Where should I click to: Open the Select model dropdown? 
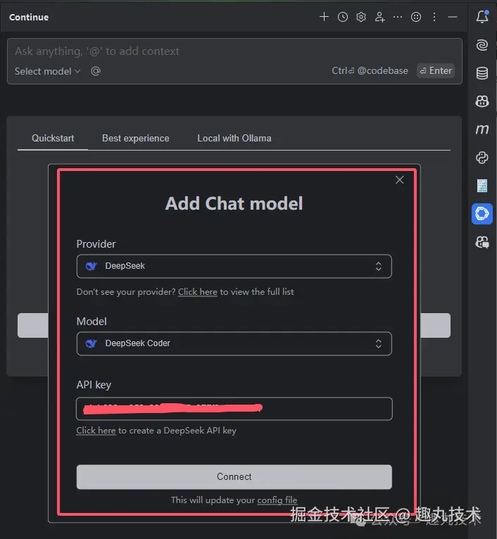point(47,71)
